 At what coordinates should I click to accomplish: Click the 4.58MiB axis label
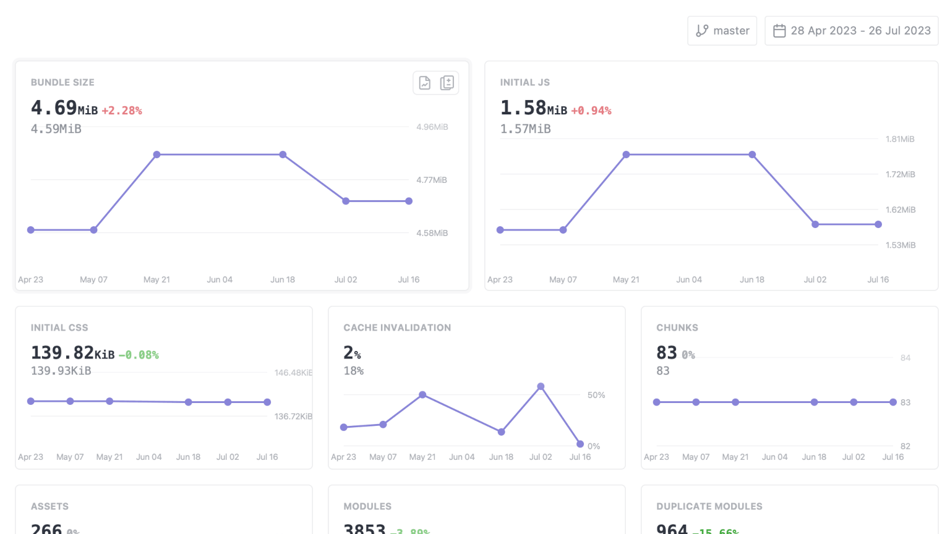point(432,233)
